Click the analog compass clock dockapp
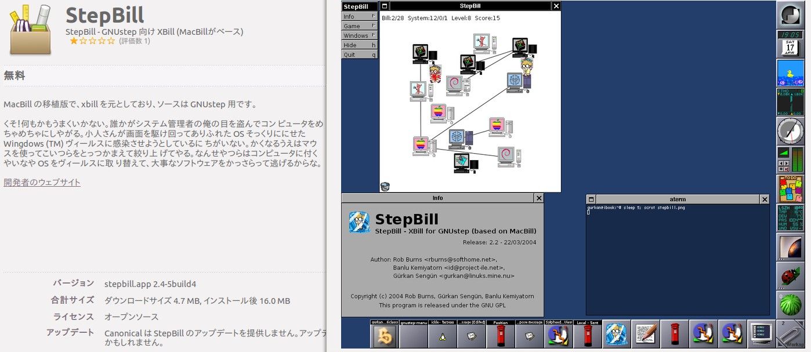 (790, 130)
